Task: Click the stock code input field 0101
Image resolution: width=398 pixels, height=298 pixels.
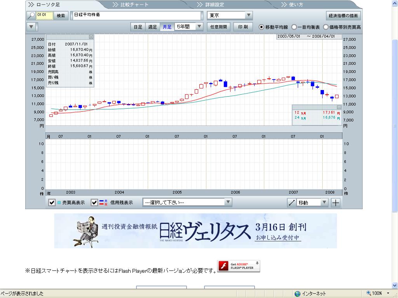Action: coord(45,16)
